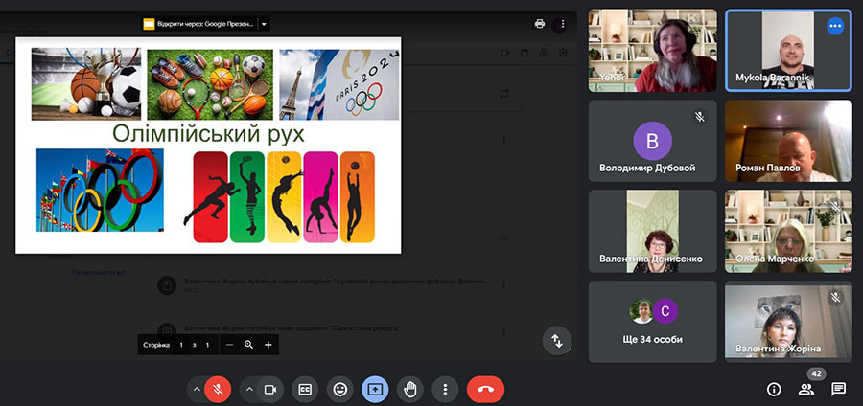Open three-dot menu on Mykola Barannik tile
The image size is (863, 406).
[835, 27]
